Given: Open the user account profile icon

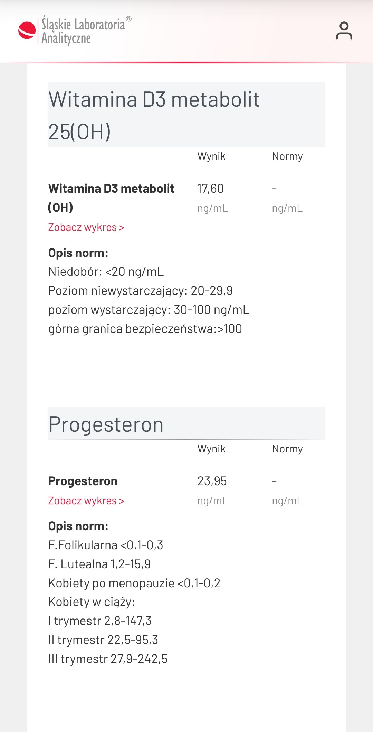Looking at the screenshot, I should (344, 31).
